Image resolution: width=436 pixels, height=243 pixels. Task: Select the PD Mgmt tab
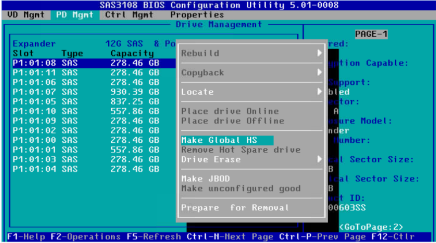pos(74,15)
